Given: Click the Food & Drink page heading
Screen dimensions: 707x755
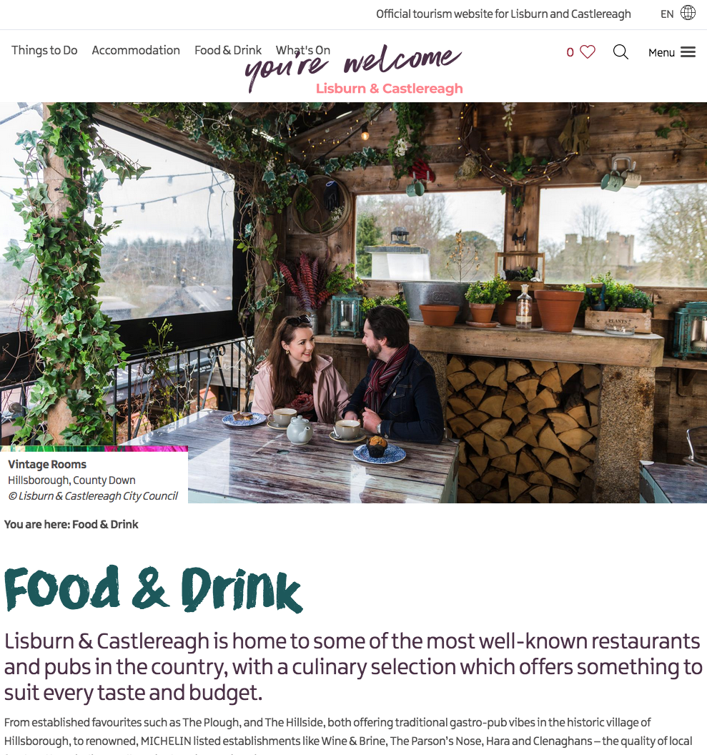Looking at the screenshot, I should click(154, 588).
